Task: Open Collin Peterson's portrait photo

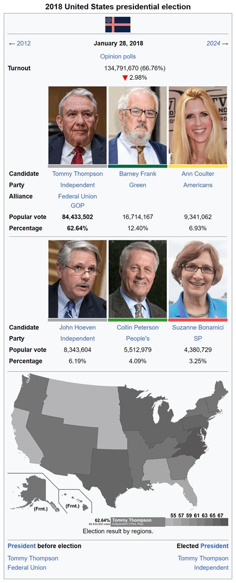Action: [137, 279]
